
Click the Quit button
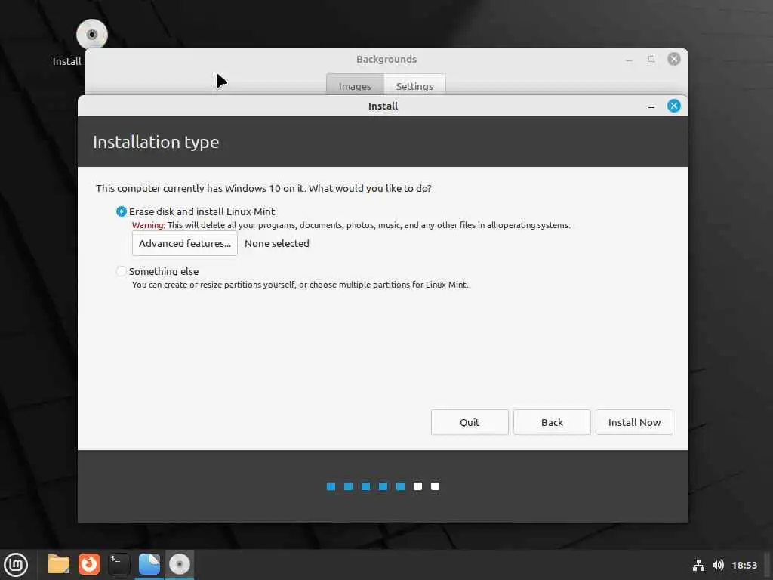click(x=470, y=422)
